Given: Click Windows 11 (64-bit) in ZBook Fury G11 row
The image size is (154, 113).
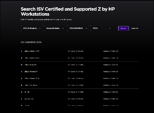Looking at the screenshot, I should (x=111, y=65).
